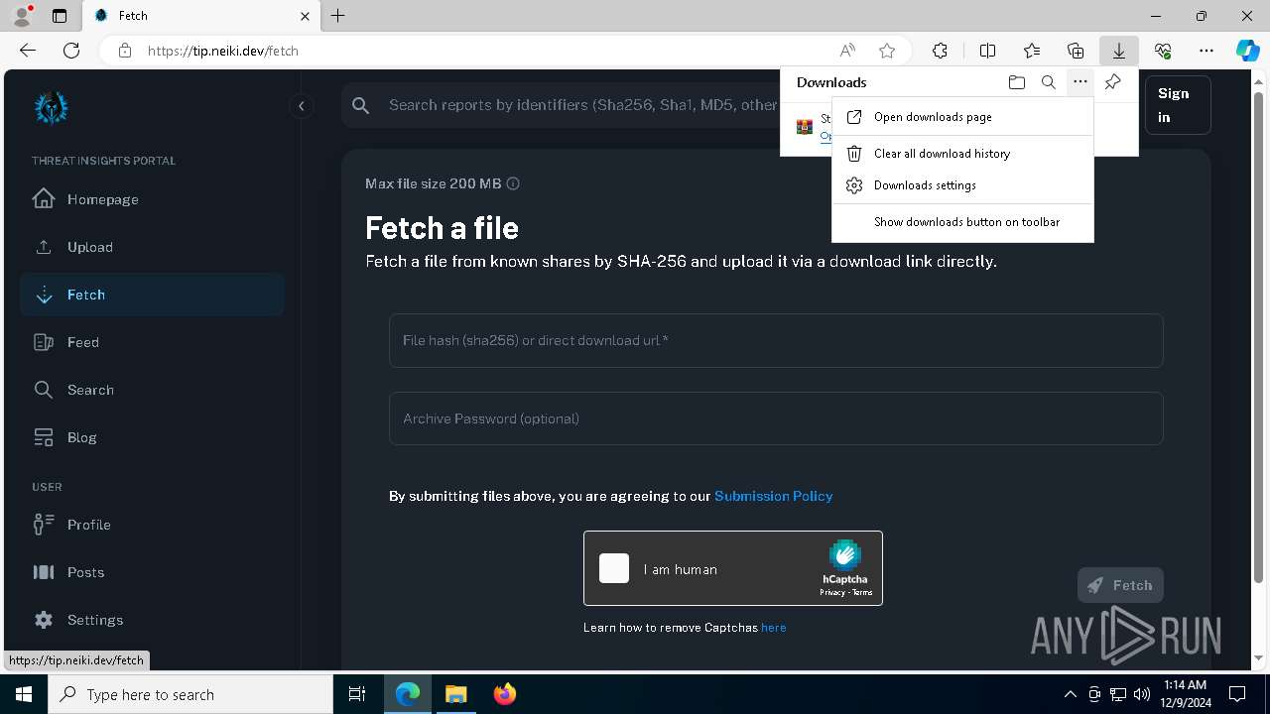Select Fetch in the sidebar
1270x714 pixels.
[x=152, y=295]
